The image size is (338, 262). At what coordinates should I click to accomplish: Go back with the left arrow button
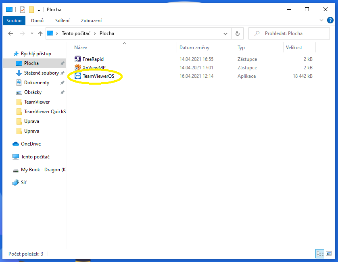[10, 33]
